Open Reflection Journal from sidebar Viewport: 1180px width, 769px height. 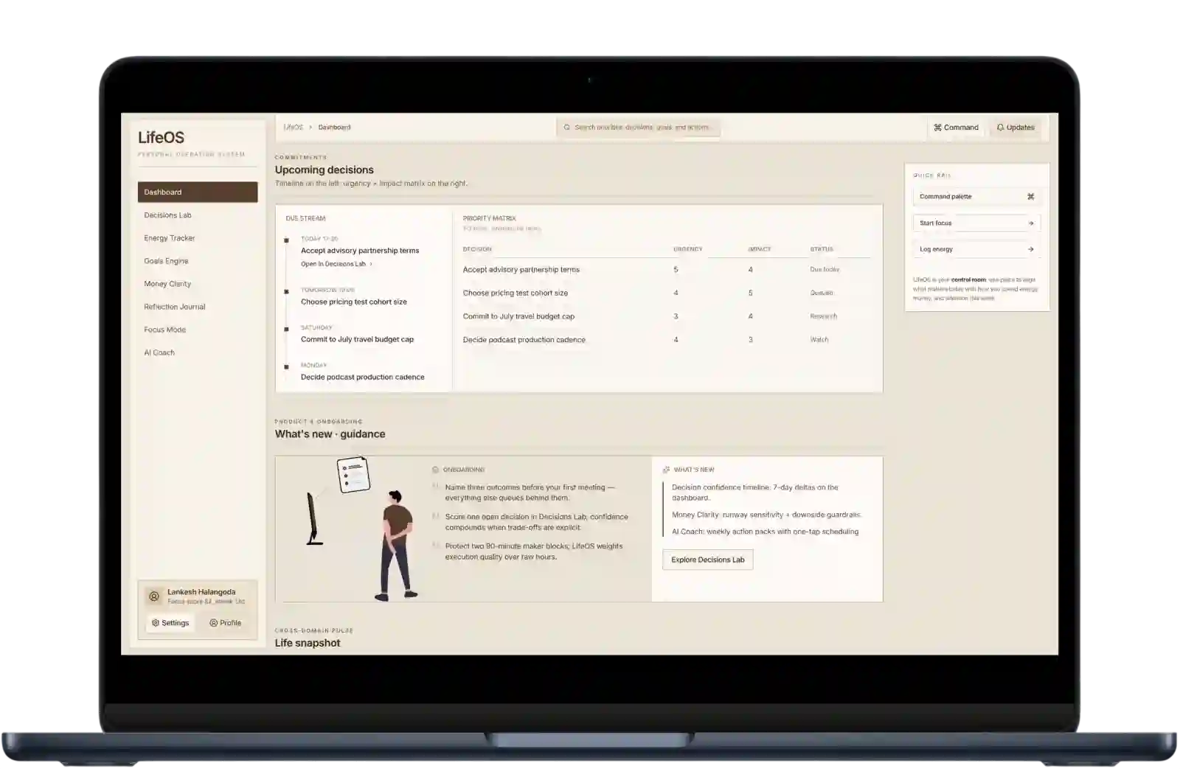coord(175,307)
